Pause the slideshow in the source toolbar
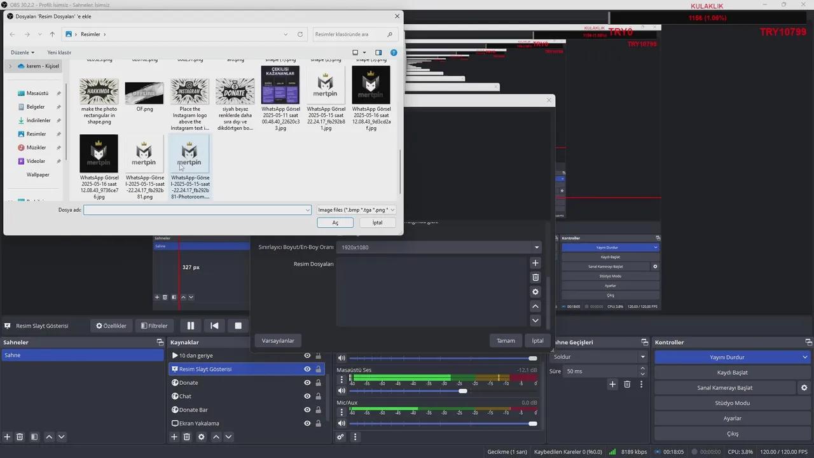This screenshot has width=814, height=458. tap(190, 326)
